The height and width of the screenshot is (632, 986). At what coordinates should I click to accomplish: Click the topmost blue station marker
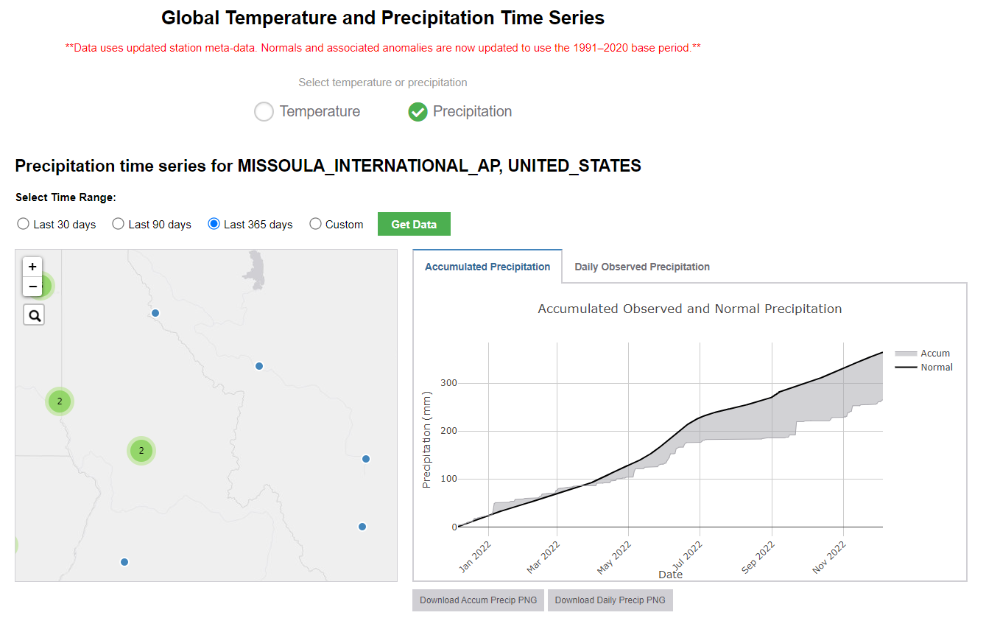(x=155, y=313)
